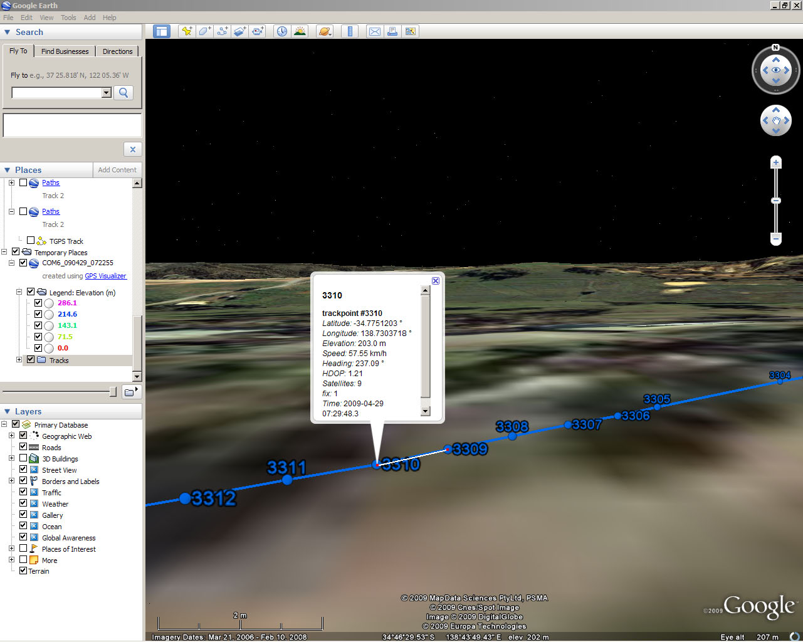Click the Add Content button

coord(117,170)
